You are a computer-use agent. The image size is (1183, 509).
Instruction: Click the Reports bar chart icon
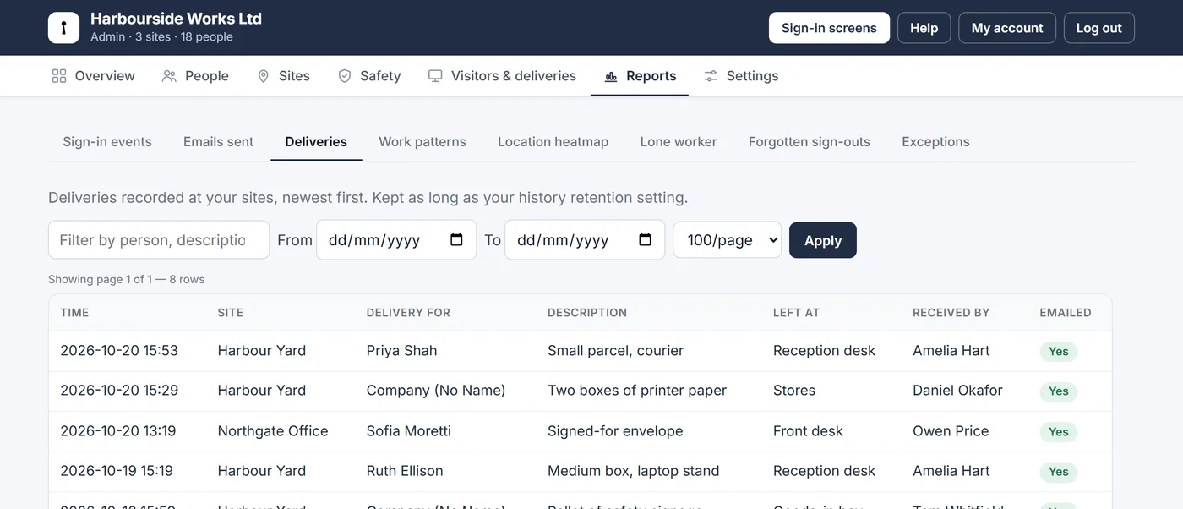(611, 76)
